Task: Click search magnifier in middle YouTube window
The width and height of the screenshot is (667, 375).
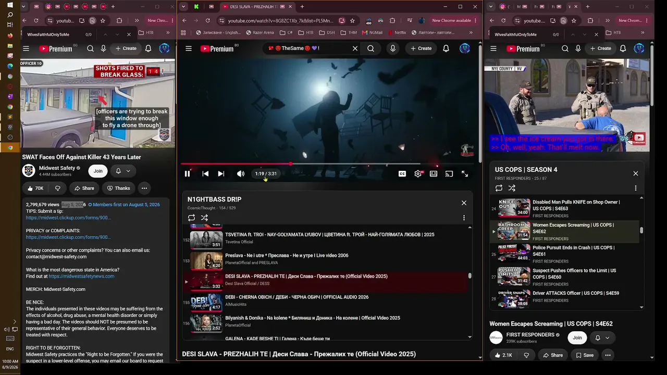Action: 370,48
